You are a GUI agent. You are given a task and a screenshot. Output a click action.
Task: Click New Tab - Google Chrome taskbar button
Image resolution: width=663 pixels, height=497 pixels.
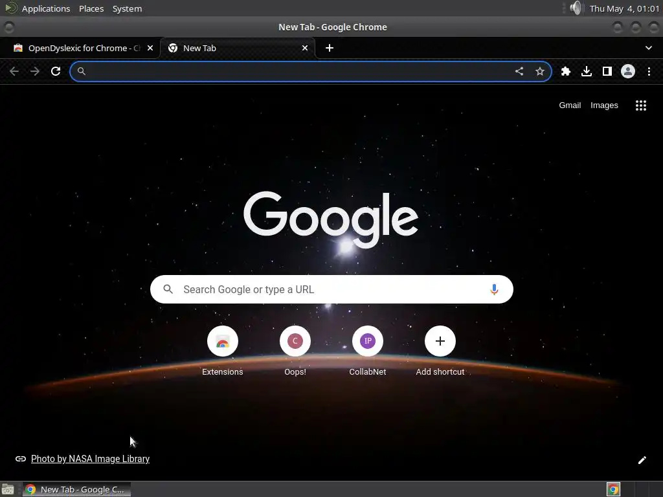pyautogui.click(x=76, y=489)
